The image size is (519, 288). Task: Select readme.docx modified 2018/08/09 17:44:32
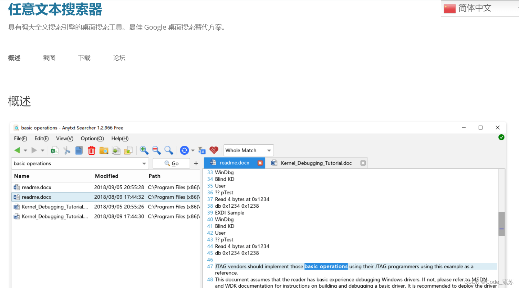click(106, 197)
